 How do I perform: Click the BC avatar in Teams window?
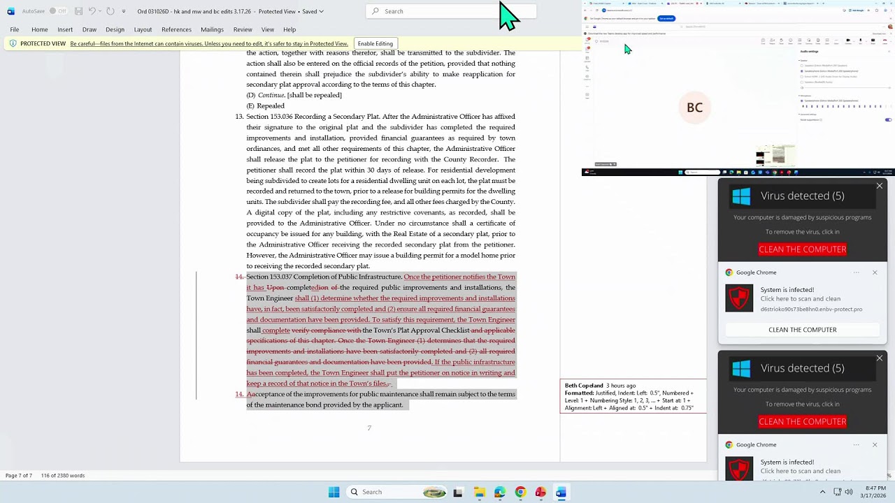pos(694,108)
